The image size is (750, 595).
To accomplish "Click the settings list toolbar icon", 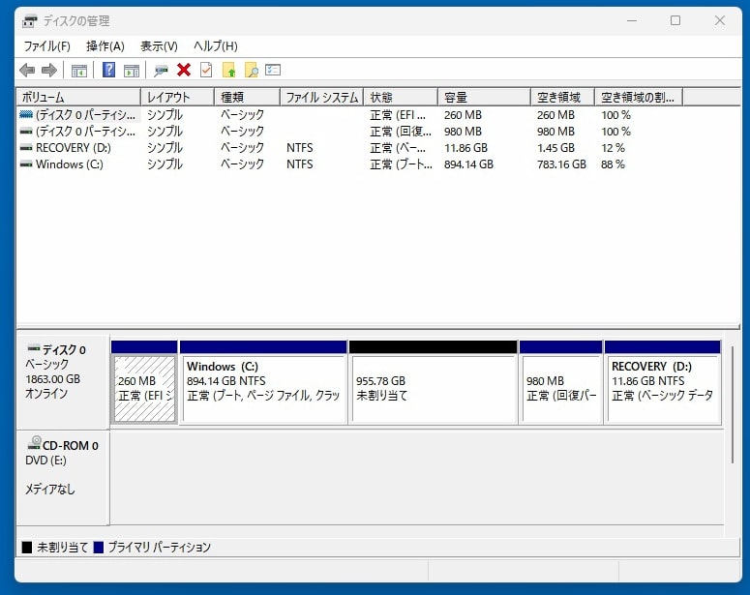I will tap(273, 70).
